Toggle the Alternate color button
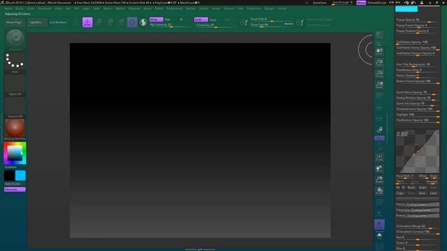This screenshot has height=251, width=447. pos(15,190)
